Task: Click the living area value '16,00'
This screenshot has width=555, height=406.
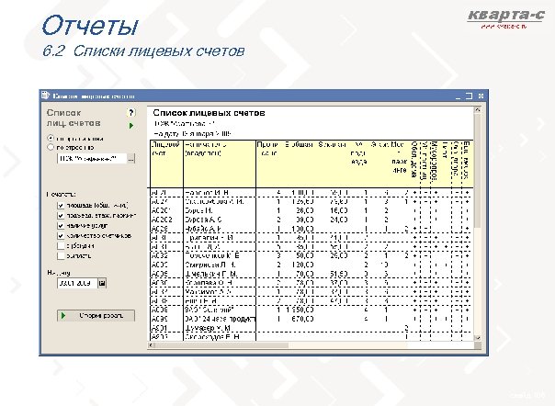Action: point(338,210)
